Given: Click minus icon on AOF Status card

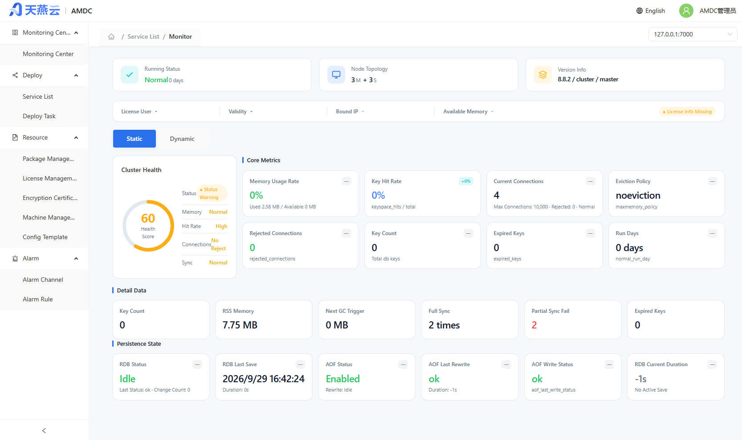Looking at the screenshot, I should click(404, 364).
